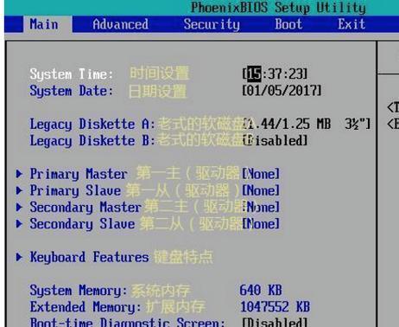
Task: Click the seconds field 23 in System Time
Action: tap(295, 74)
